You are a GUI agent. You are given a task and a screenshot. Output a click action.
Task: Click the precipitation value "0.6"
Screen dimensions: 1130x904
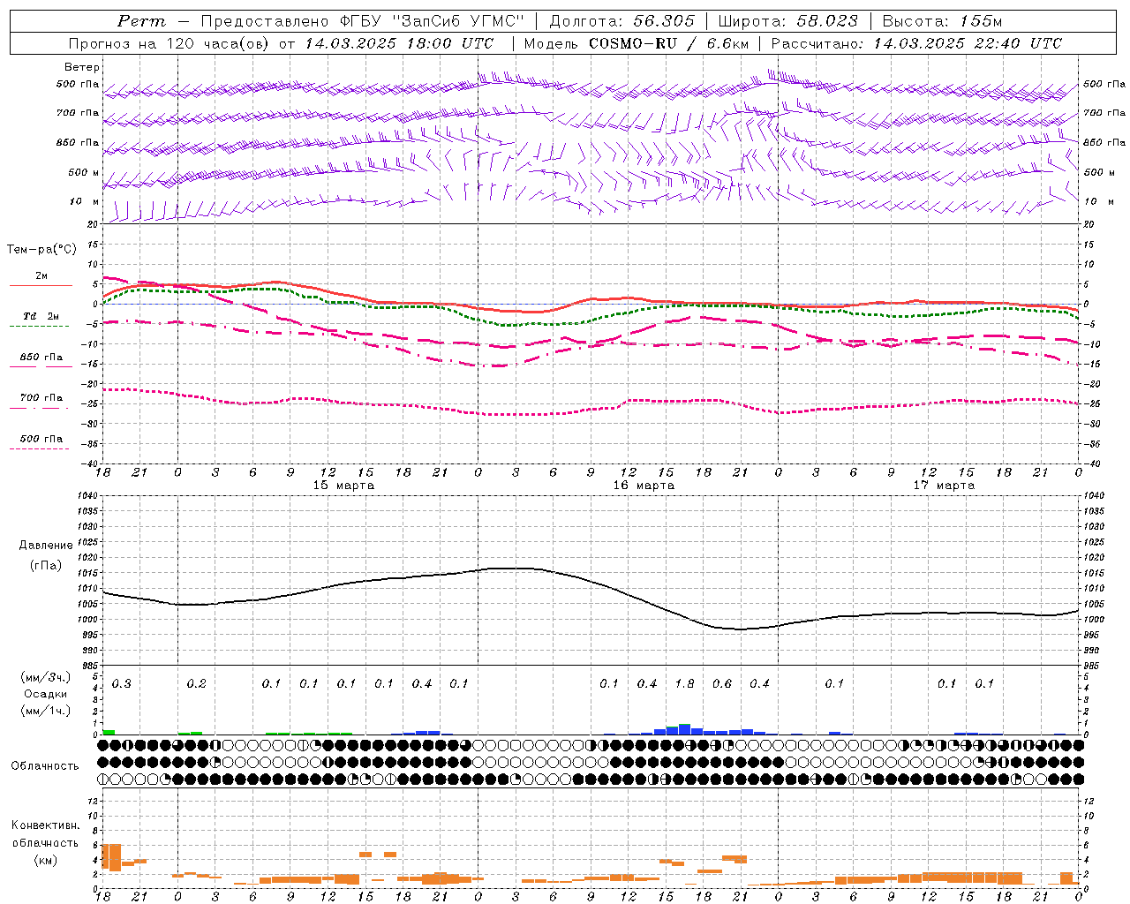click(x=721, y=684)
